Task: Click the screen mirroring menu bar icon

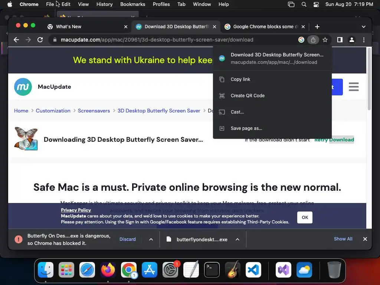Action: tap(291, 4)
